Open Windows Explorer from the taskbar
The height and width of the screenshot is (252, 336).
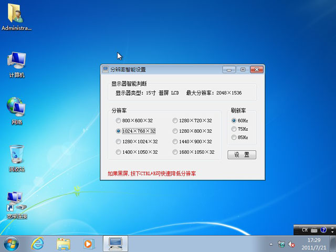64,244
